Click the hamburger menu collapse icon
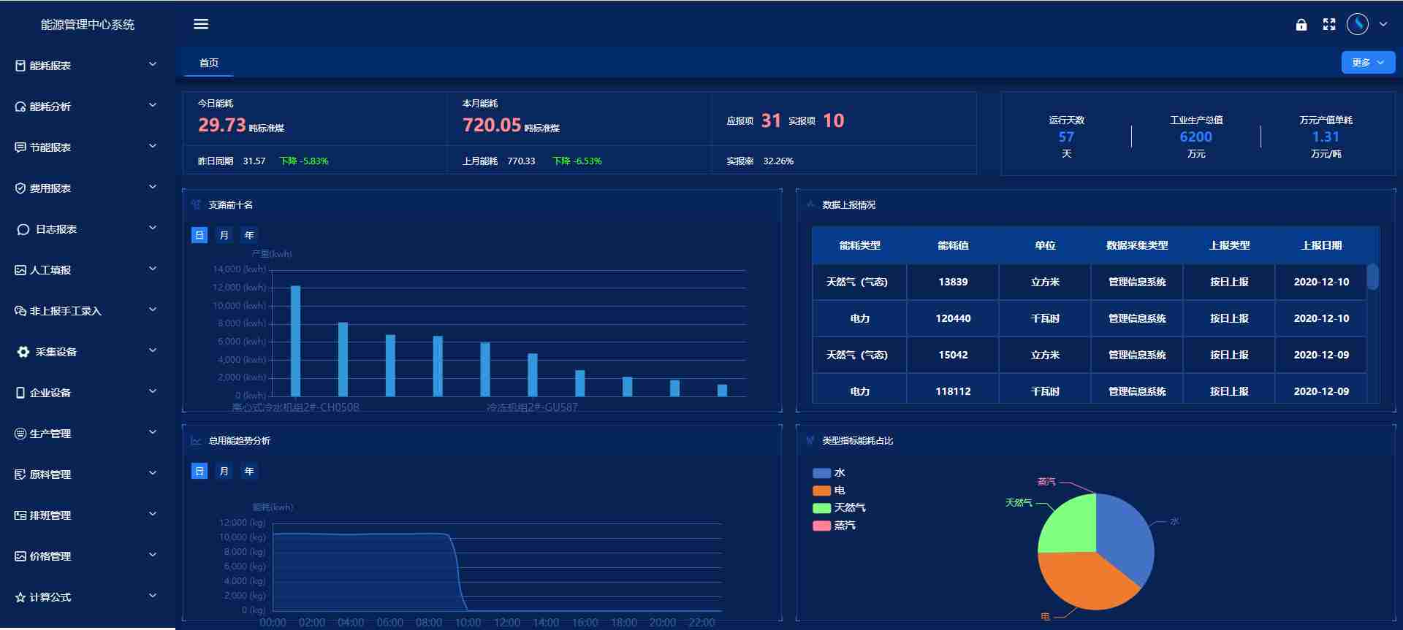The height and width of the screenshot is (630, 1403). coord(201,24)
